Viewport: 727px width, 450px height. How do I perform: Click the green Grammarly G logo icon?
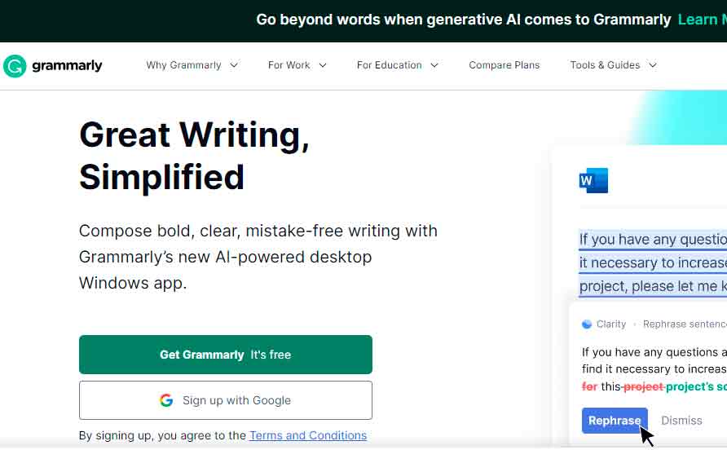click(15, 66)
